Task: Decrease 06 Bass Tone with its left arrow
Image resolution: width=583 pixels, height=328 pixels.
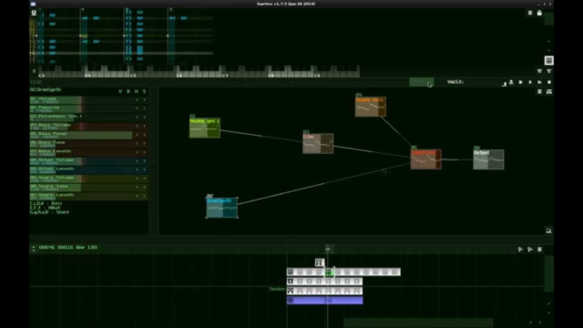Action: point(136,143)
